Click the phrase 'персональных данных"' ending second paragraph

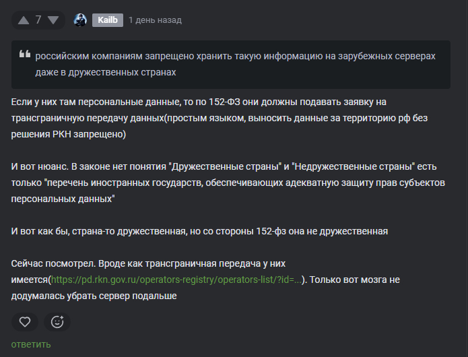63,199
